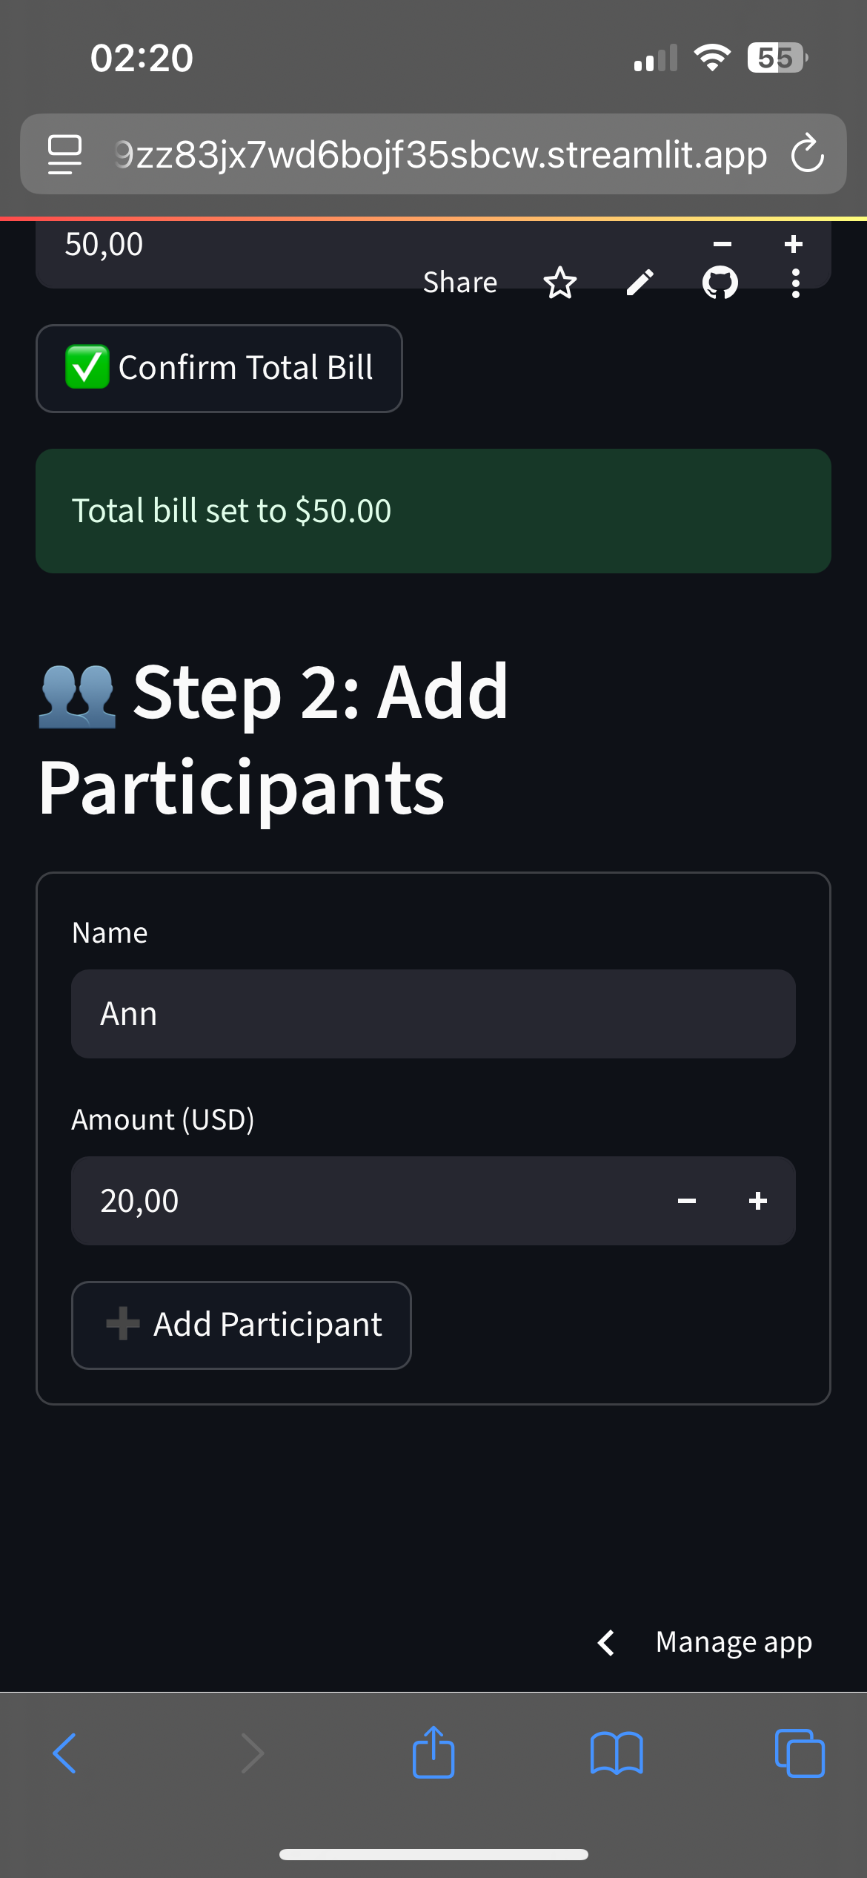The width and height of the screenshot is (867, 1878).
Task: Increase total bill 50,00 with plus
Action: [x=794, y=244]
